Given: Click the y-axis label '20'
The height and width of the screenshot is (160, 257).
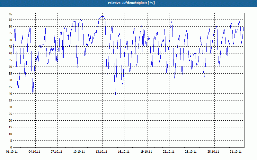Looking at the screenshot, I should pos(10,121).
